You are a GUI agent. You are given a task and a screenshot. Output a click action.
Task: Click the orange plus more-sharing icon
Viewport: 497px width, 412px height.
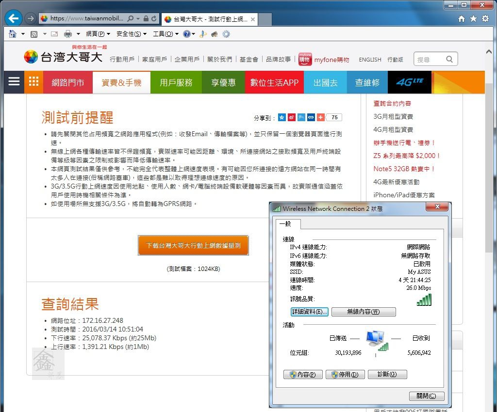[x=321, y=117]
